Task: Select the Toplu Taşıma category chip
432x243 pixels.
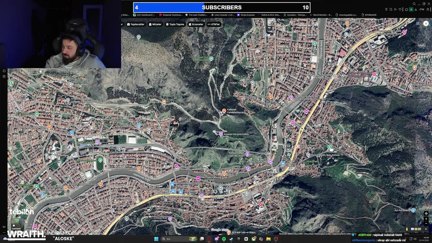Action: pyautogui.click(x=175, y=24)
